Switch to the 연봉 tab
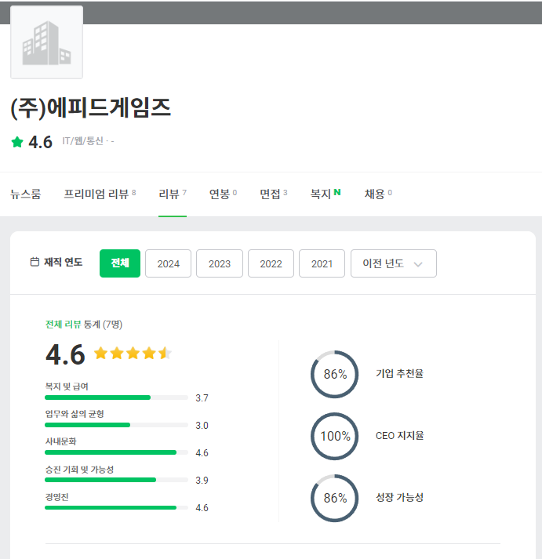The image size is (542, 559). coord(224,194)
